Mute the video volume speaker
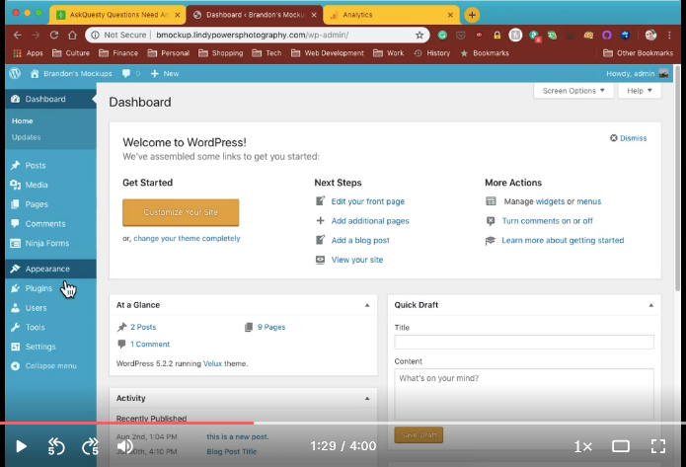Screen dimensions: 686x467 click(x=125, y=446)
